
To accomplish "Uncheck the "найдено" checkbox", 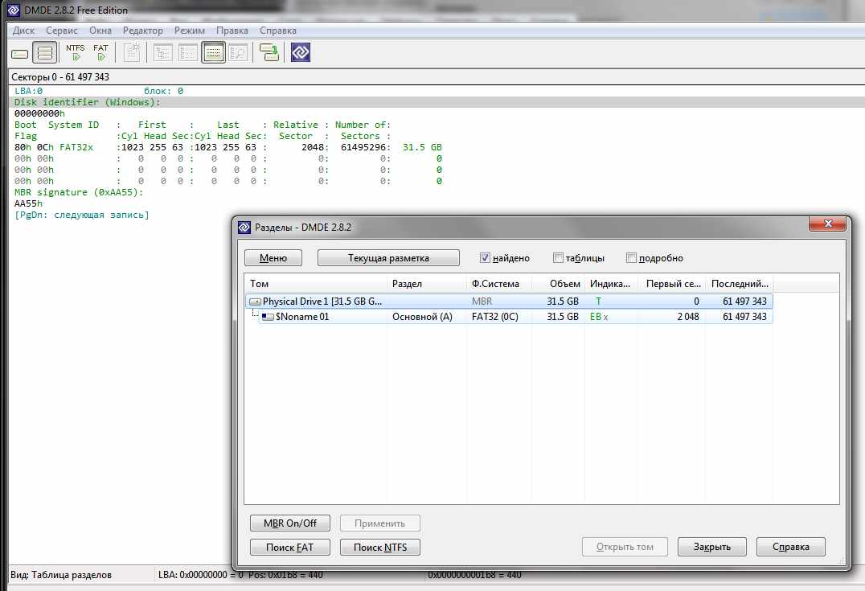I will point(485,258).
